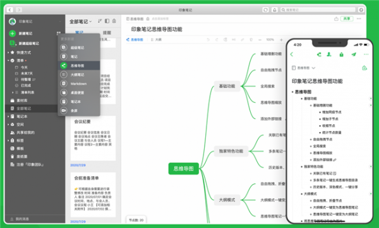The image size is (379, 228).
Task: Click the undo icon in mind map toolbar
Action: [x=208, y=40]
